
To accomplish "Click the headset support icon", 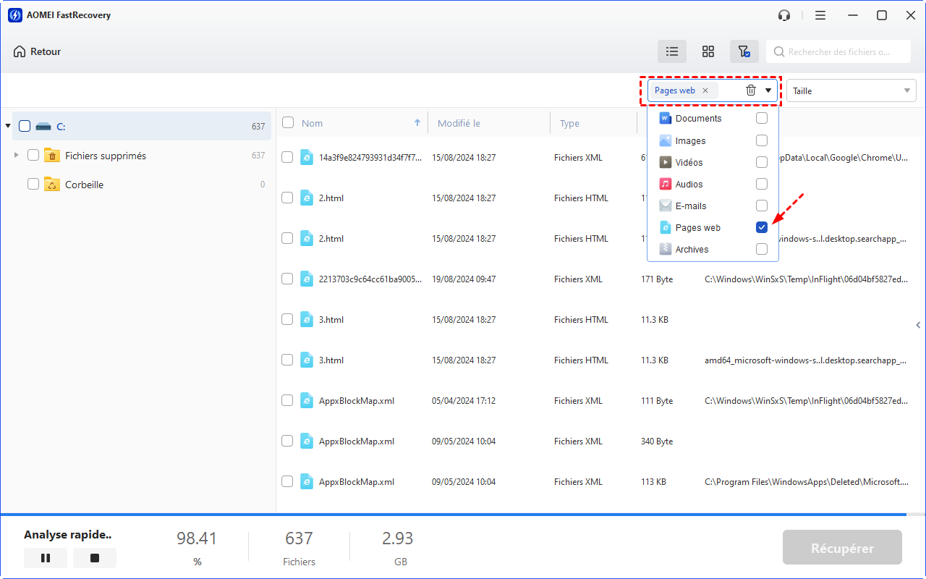I will pos(783,15).
